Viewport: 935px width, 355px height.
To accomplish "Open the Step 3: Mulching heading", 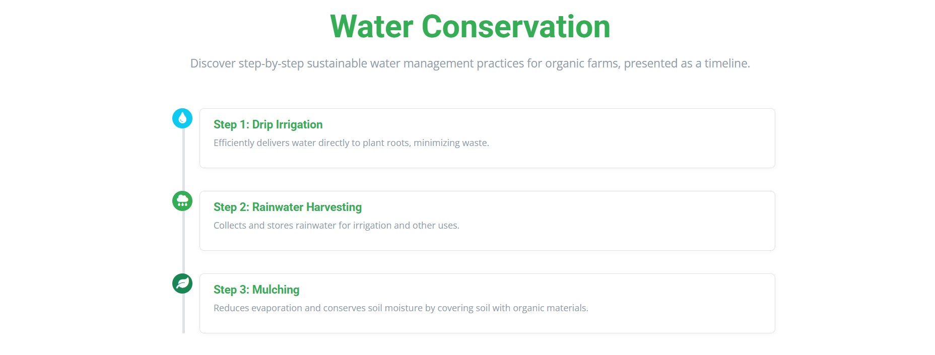I will tap(256, 290).
